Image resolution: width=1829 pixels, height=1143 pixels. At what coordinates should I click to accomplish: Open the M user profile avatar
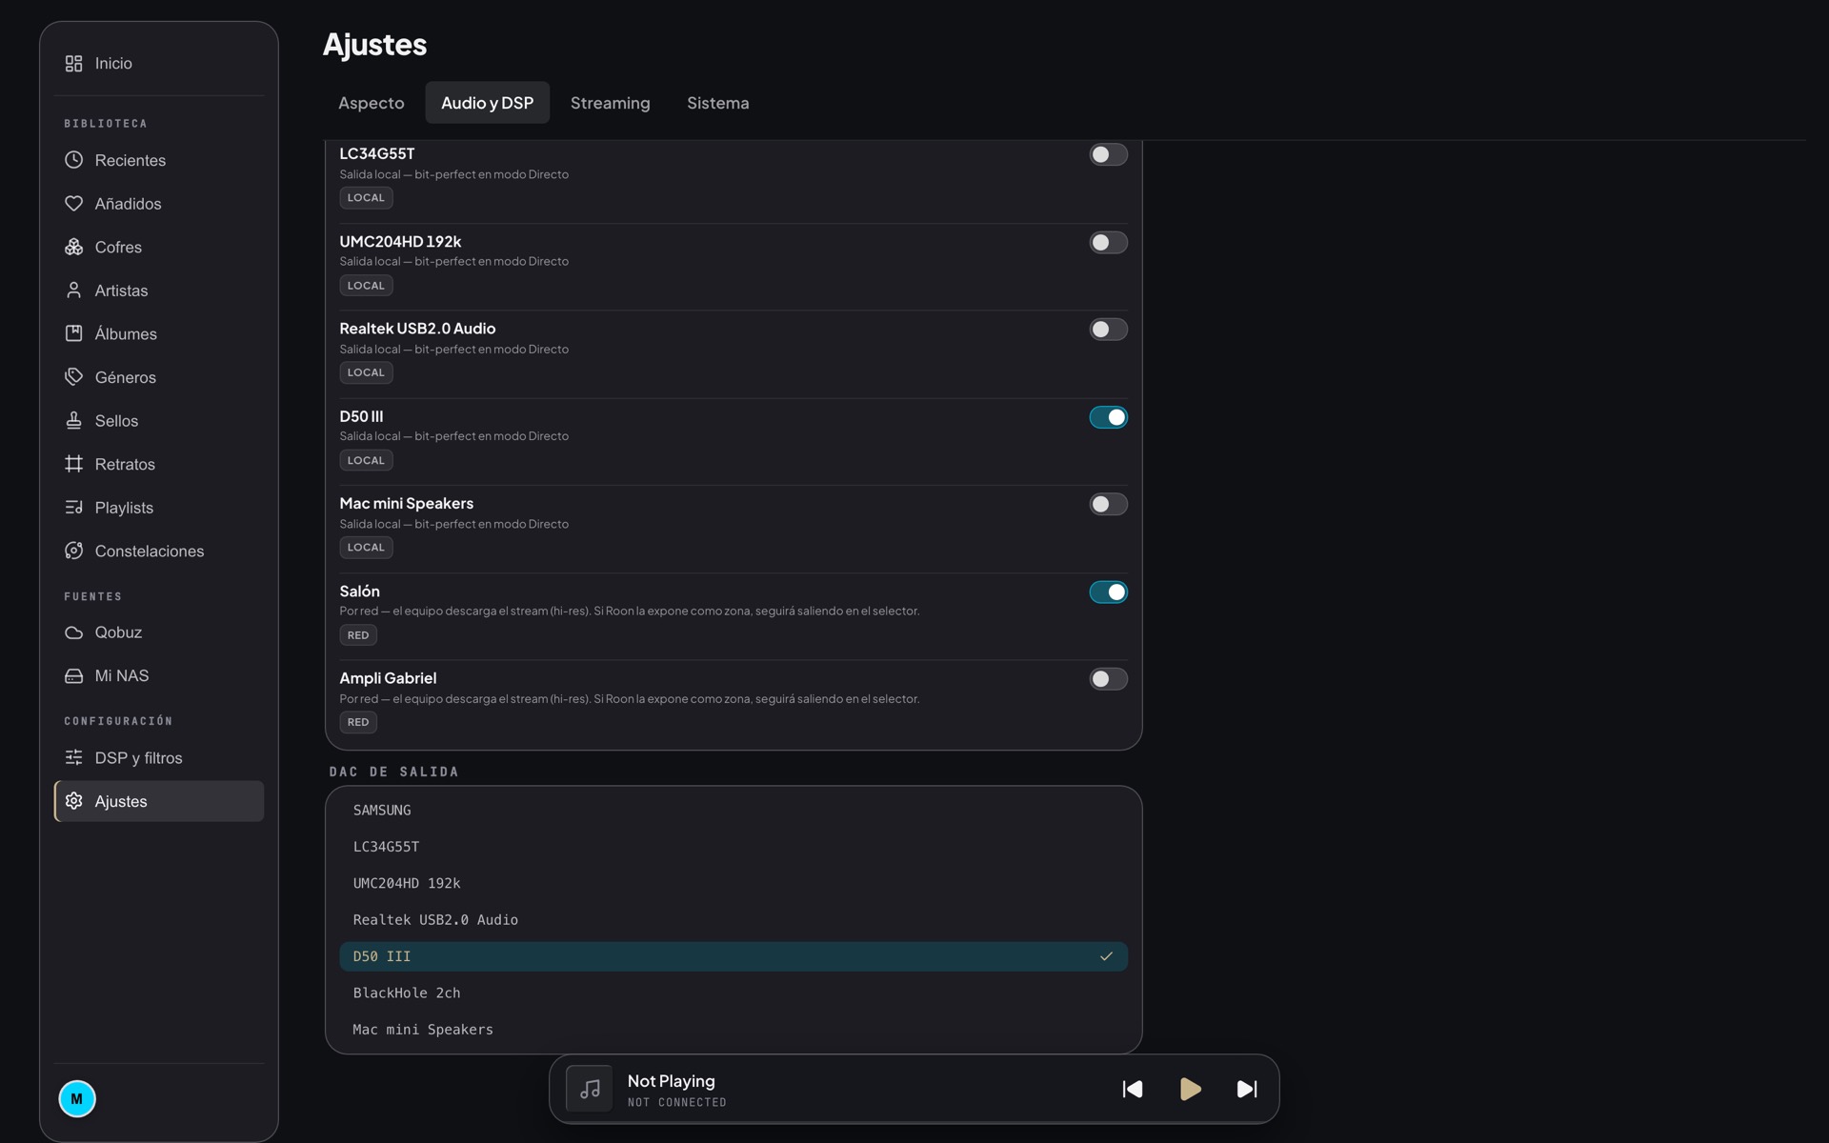point(77,1098)
